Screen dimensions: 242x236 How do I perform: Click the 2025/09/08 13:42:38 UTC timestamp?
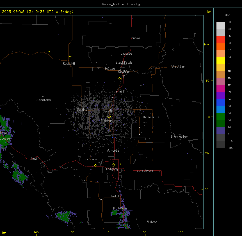pyautogui.click(x=28, y=12)
